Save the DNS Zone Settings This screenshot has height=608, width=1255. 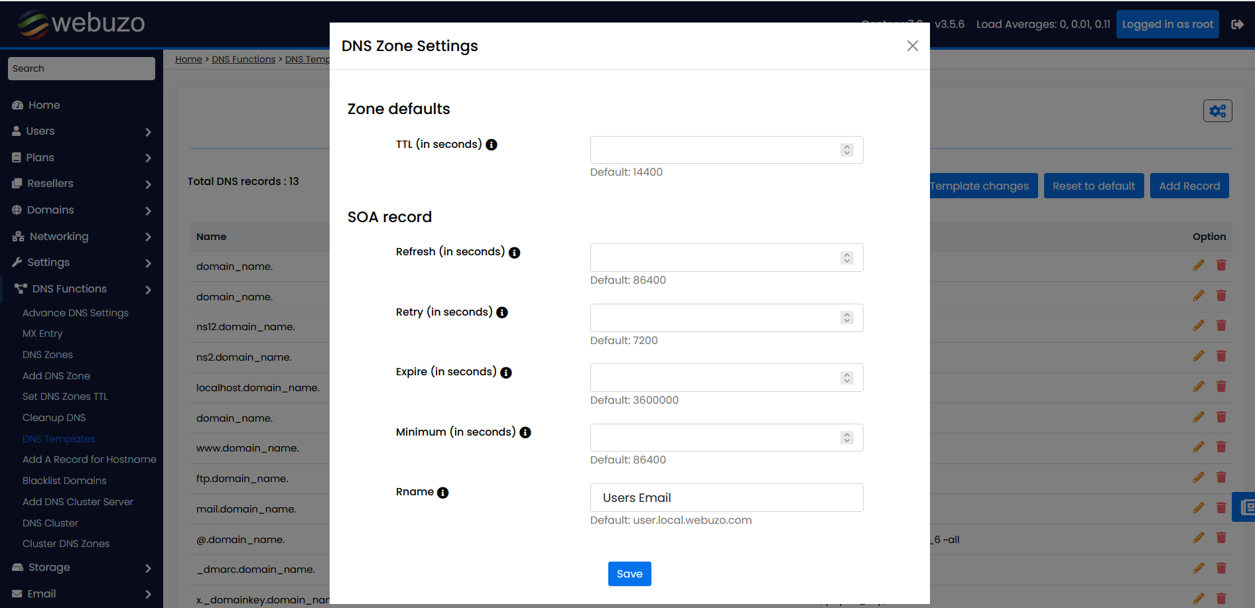pos(629,574)
